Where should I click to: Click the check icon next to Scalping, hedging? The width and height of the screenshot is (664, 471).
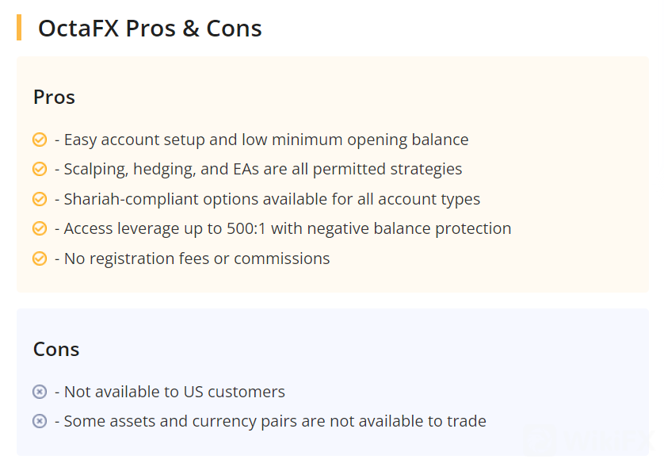pyautogui.click(x=40, y=170)
